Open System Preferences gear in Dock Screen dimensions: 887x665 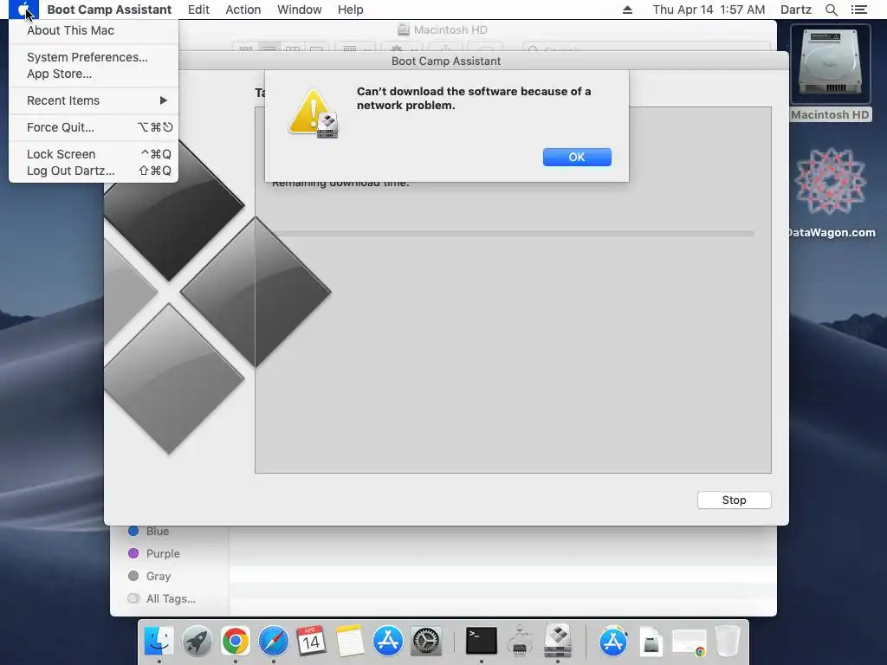click(x=425, y=642)
